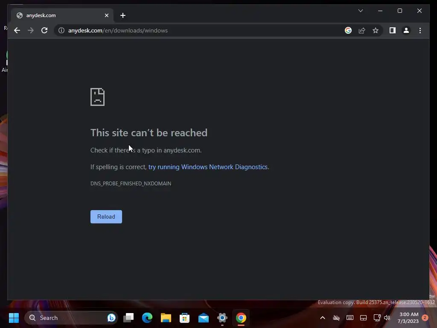This screenshot has width=437, height=328.
Task: Open a new tab with plus button
Action: pyautogui.click(x=123, y=15)
